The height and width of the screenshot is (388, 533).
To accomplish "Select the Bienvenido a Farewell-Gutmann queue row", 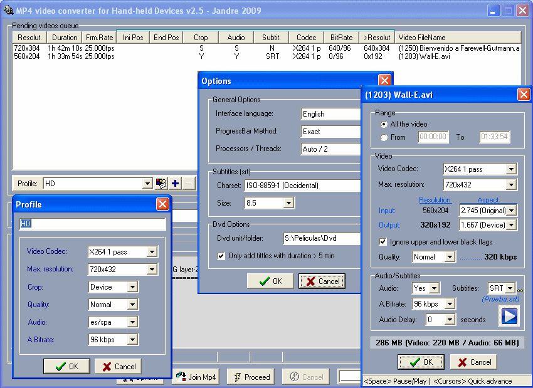I will coord(266,48).
